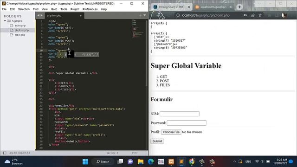Open Teams Chat on taskbar

pos(130,161)
